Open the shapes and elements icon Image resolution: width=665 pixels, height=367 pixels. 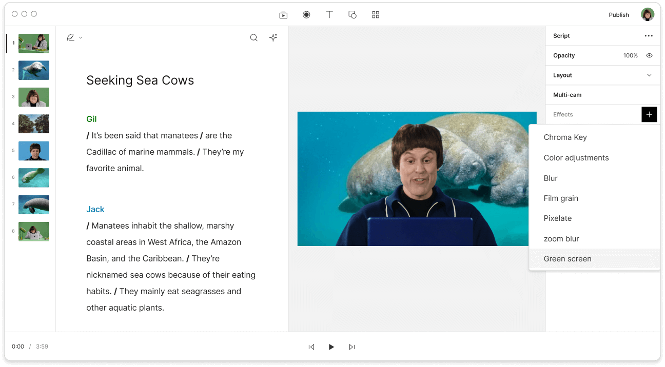tap(353, 14)
